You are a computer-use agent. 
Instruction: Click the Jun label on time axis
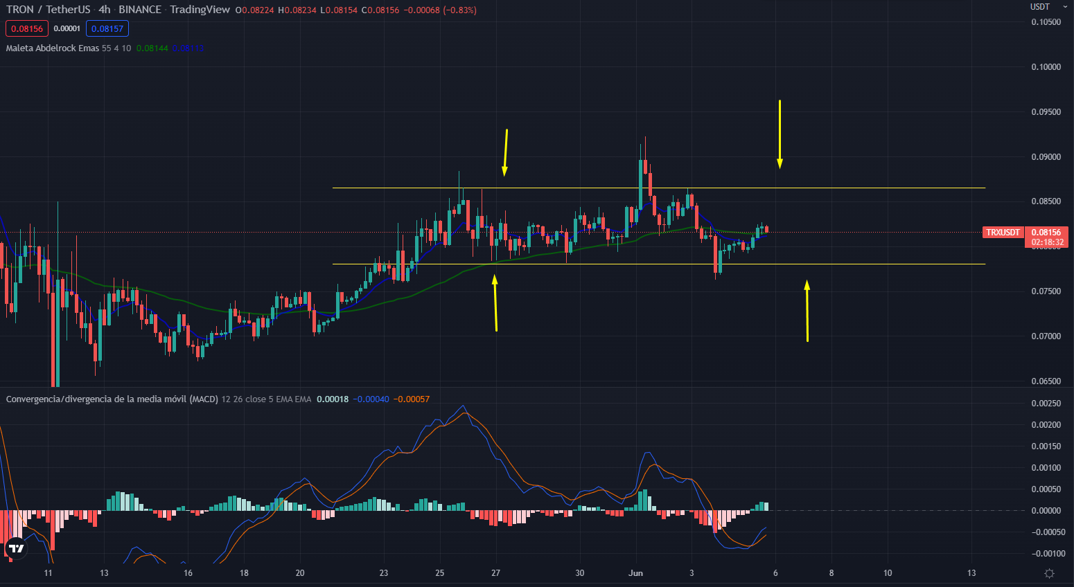(635, 573)
